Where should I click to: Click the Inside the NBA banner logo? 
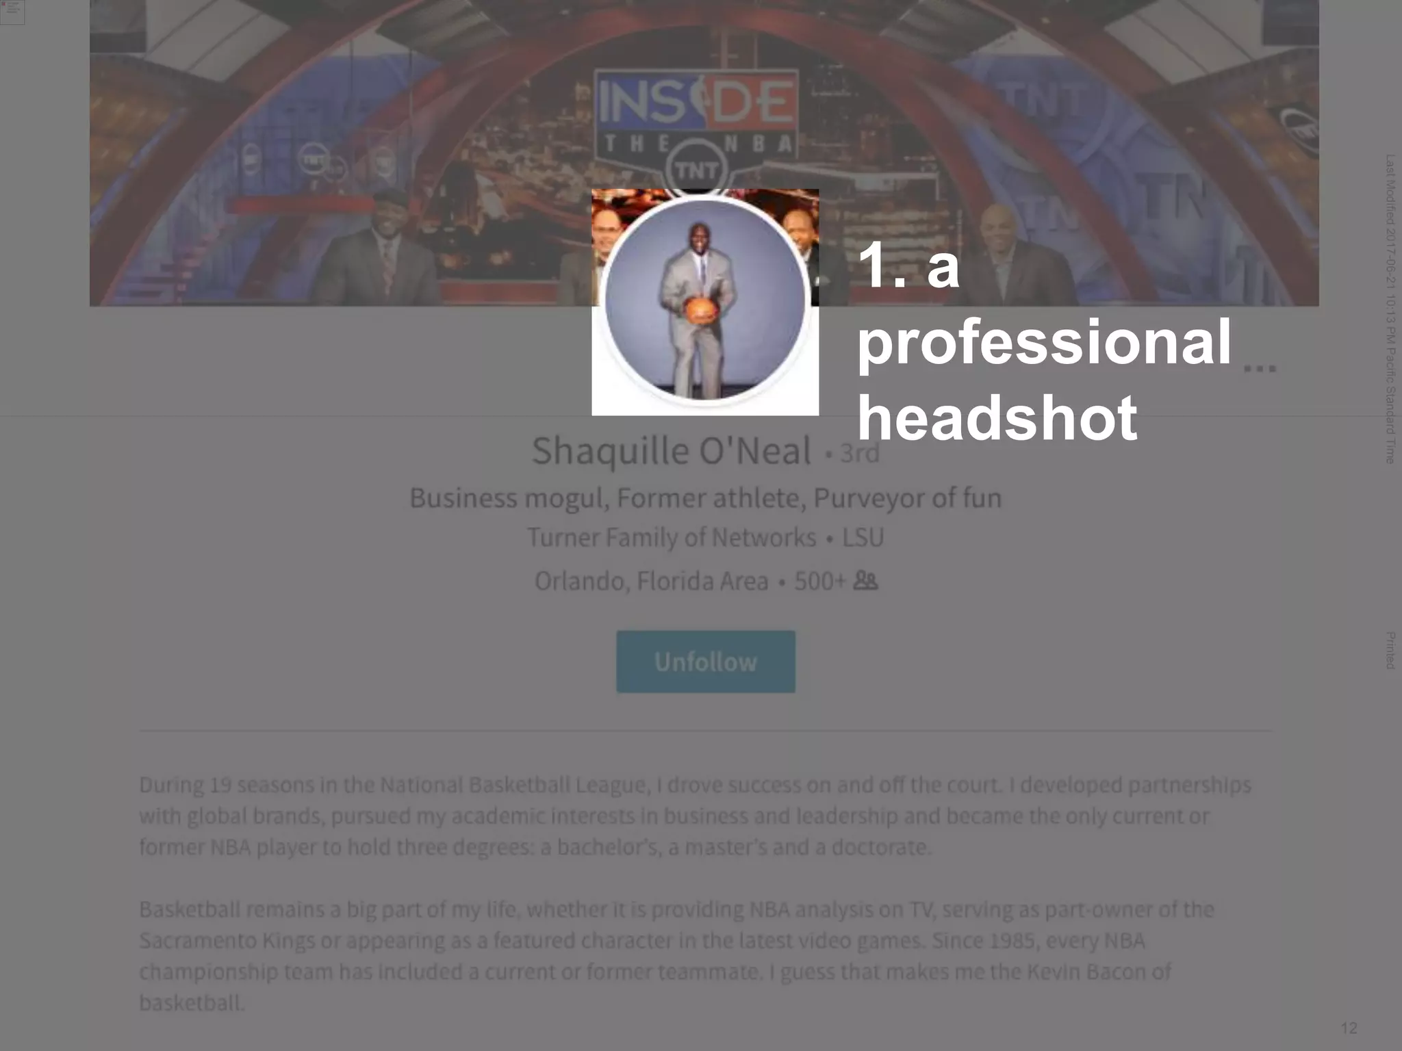click(696, 114)
